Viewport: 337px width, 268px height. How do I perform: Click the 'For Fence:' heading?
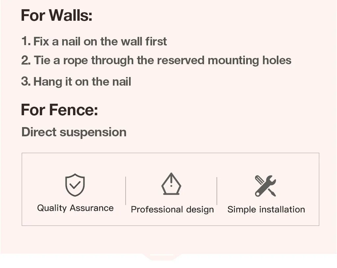(x=60, y=110)
